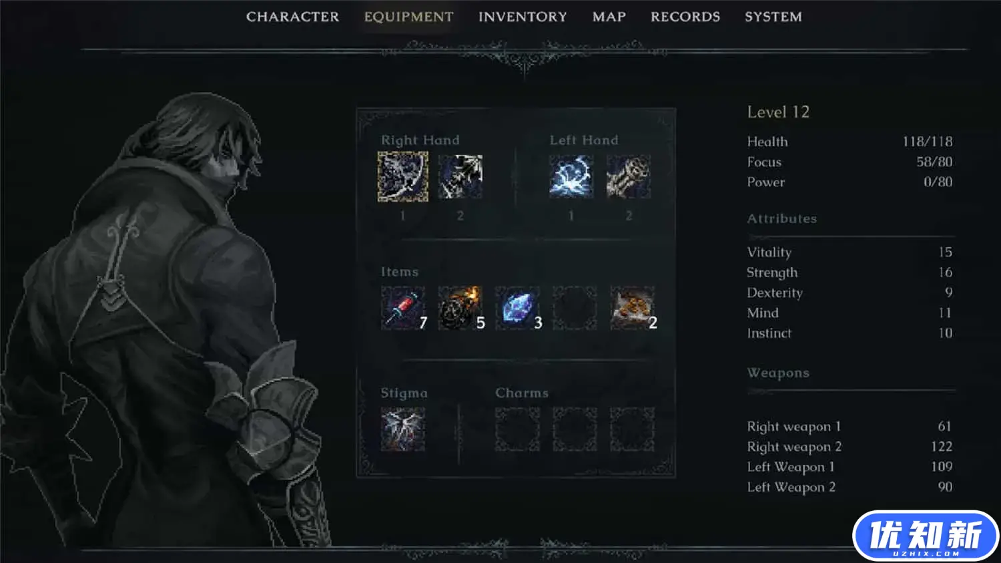Screen dimensions: 1001x563
Task: Click the Equipment tab
Action: (408, 17)
